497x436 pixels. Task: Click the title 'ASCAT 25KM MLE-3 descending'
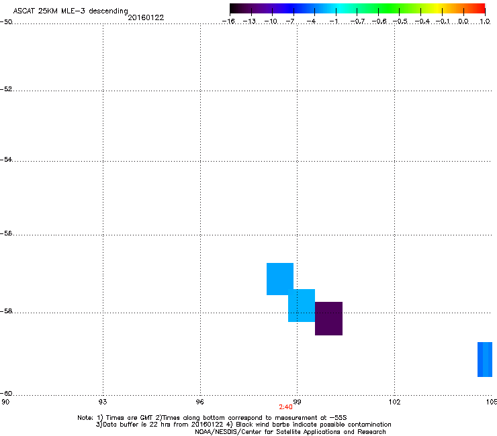pos(71,11)
